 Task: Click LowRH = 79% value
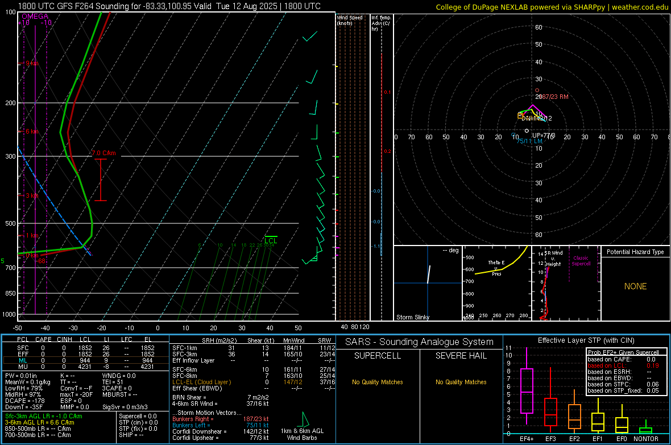click(23, 389)
